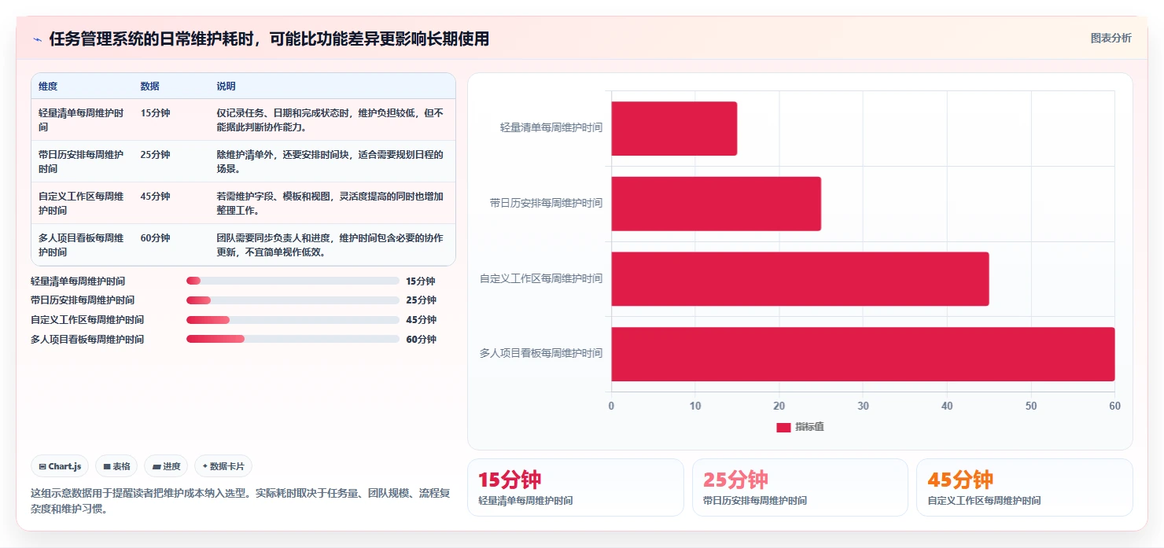This screenshot has width=1164, height=548.
Task: Click description starting 仅记录任务、日期和完成状态时
Action: pyautogui.click(x=330, y=120)
